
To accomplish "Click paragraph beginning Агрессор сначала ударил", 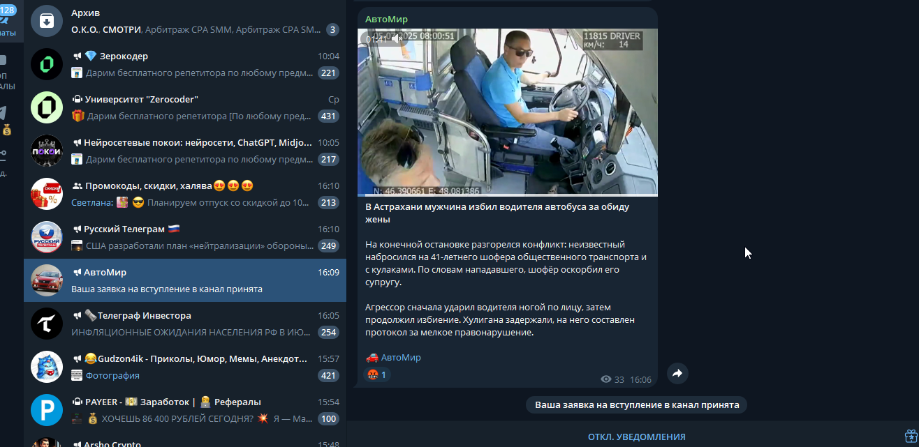I will pyautogui.click(x=500, y=319).
